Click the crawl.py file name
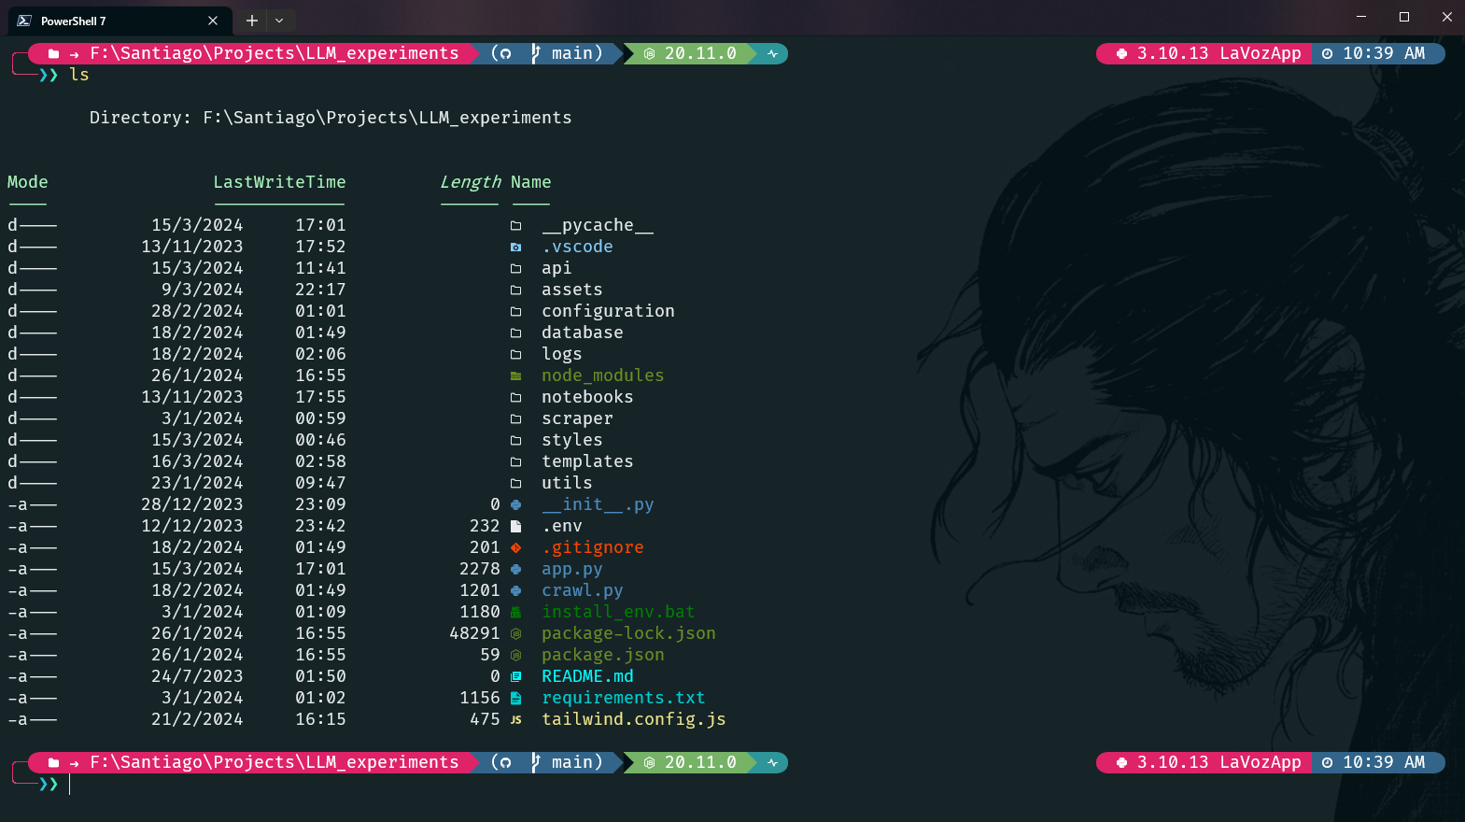This screenshot has height=822, width=1465. [x=583, y=590]
